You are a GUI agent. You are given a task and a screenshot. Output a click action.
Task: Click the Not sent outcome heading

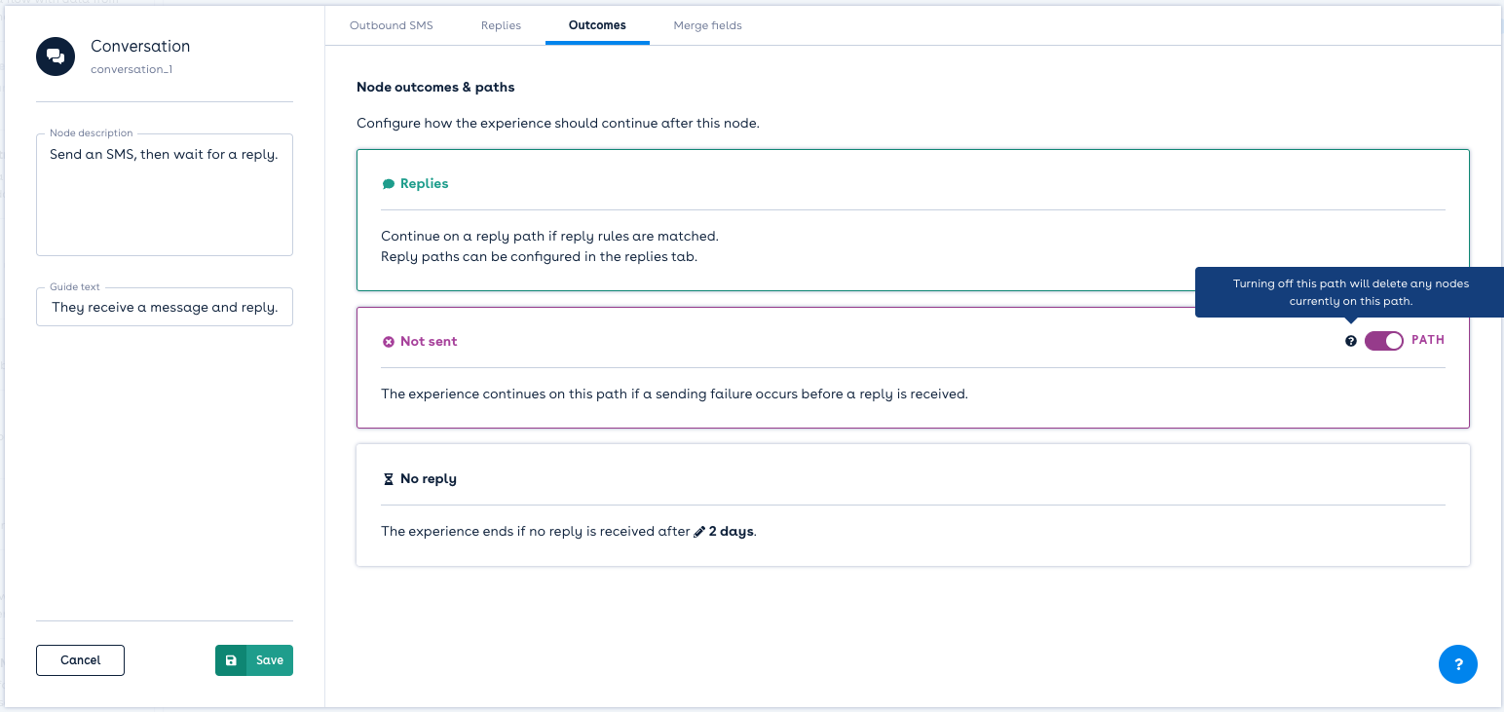[429, 342]
